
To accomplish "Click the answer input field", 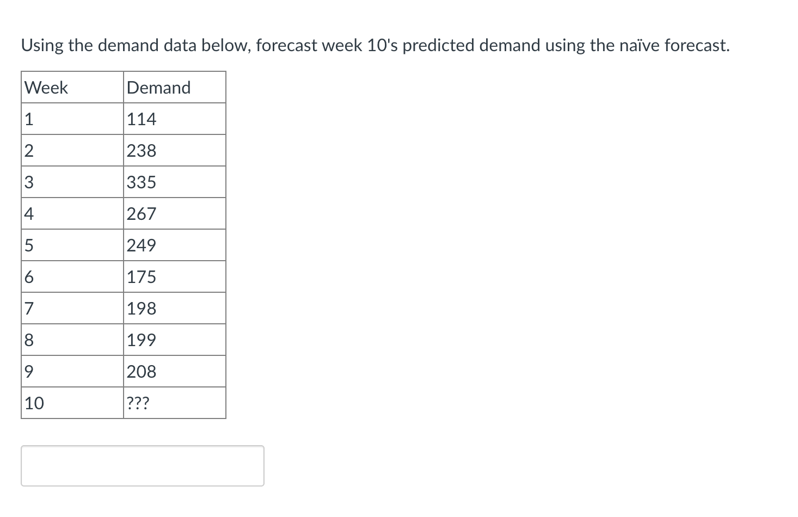I will click(x=142, y=465).
